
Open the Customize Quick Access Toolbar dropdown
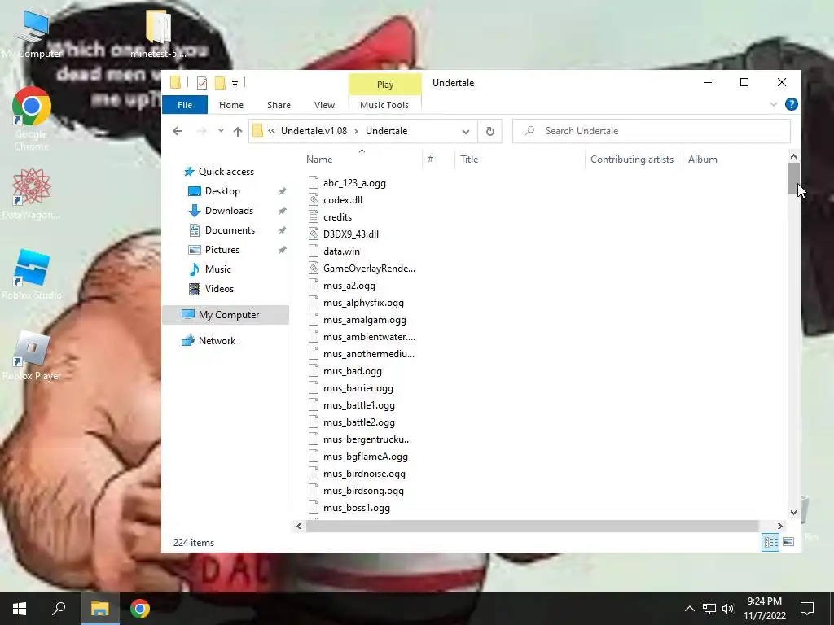[x=235, y=84]
